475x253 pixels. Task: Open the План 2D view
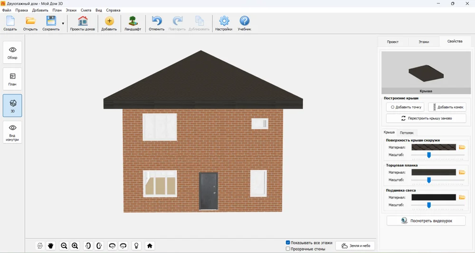coord(12,79)
